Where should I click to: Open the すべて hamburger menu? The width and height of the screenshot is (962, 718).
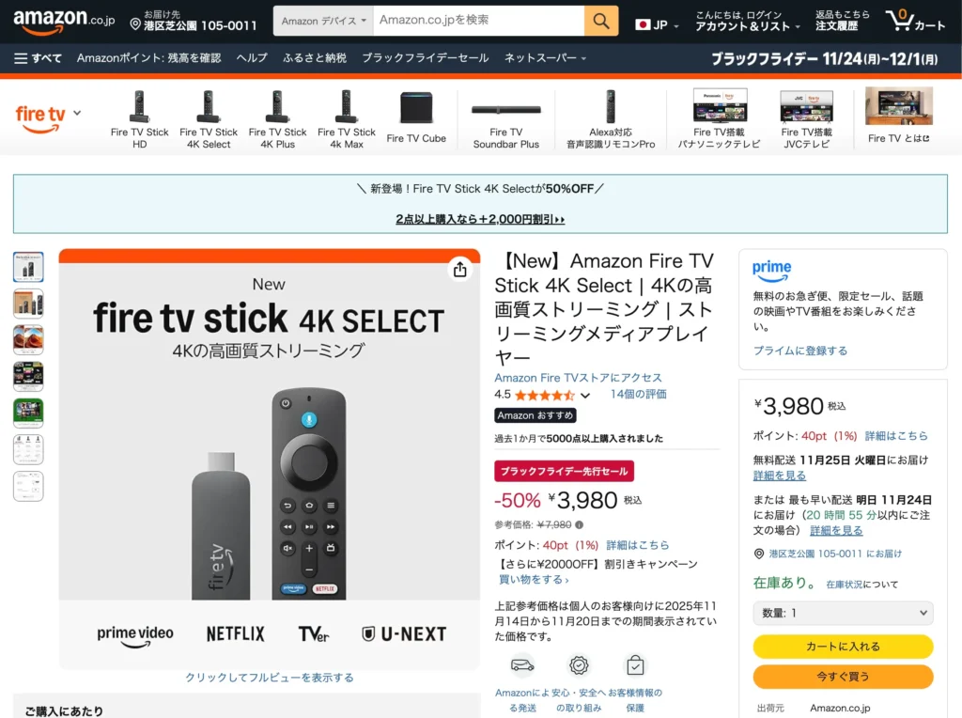pyautogui.click(x=38, y=58)
